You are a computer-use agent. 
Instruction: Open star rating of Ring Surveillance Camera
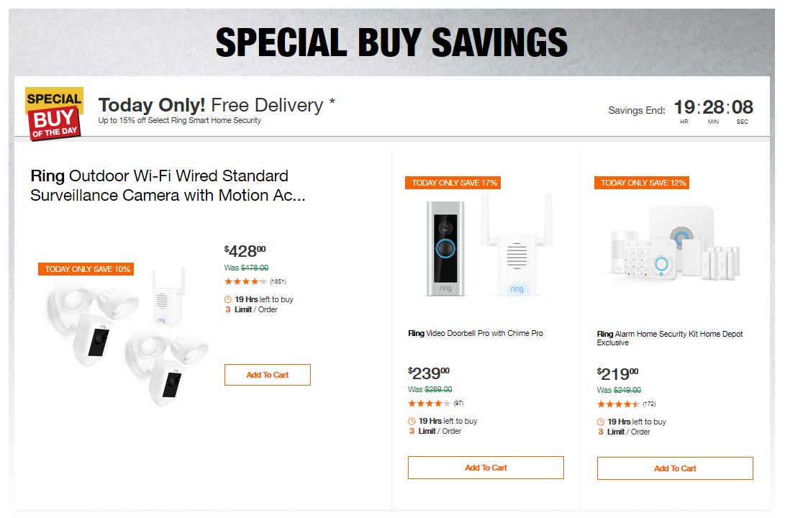pyautogui.click(x=245, y=281)
